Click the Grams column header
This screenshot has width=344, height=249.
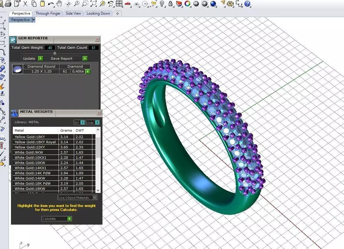click(x=66, y=130)
